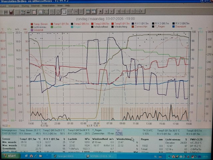Click the Licht-niveau legend entry
213x160 pixels.
[39, 27]
